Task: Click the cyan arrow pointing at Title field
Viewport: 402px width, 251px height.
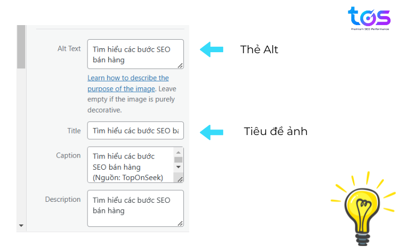Action: [x=212, y=132]
